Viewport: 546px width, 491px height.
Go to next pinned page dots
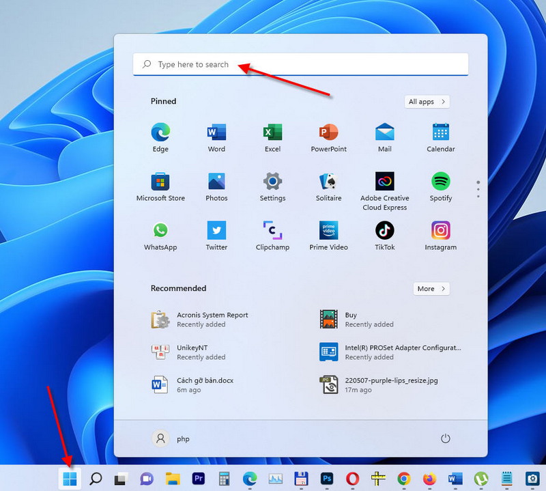[478, 188]
